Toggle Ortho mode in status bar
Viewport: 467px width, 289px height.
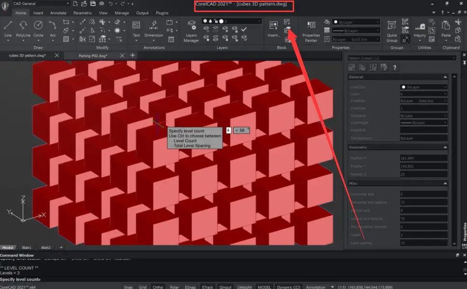point(157,287)
